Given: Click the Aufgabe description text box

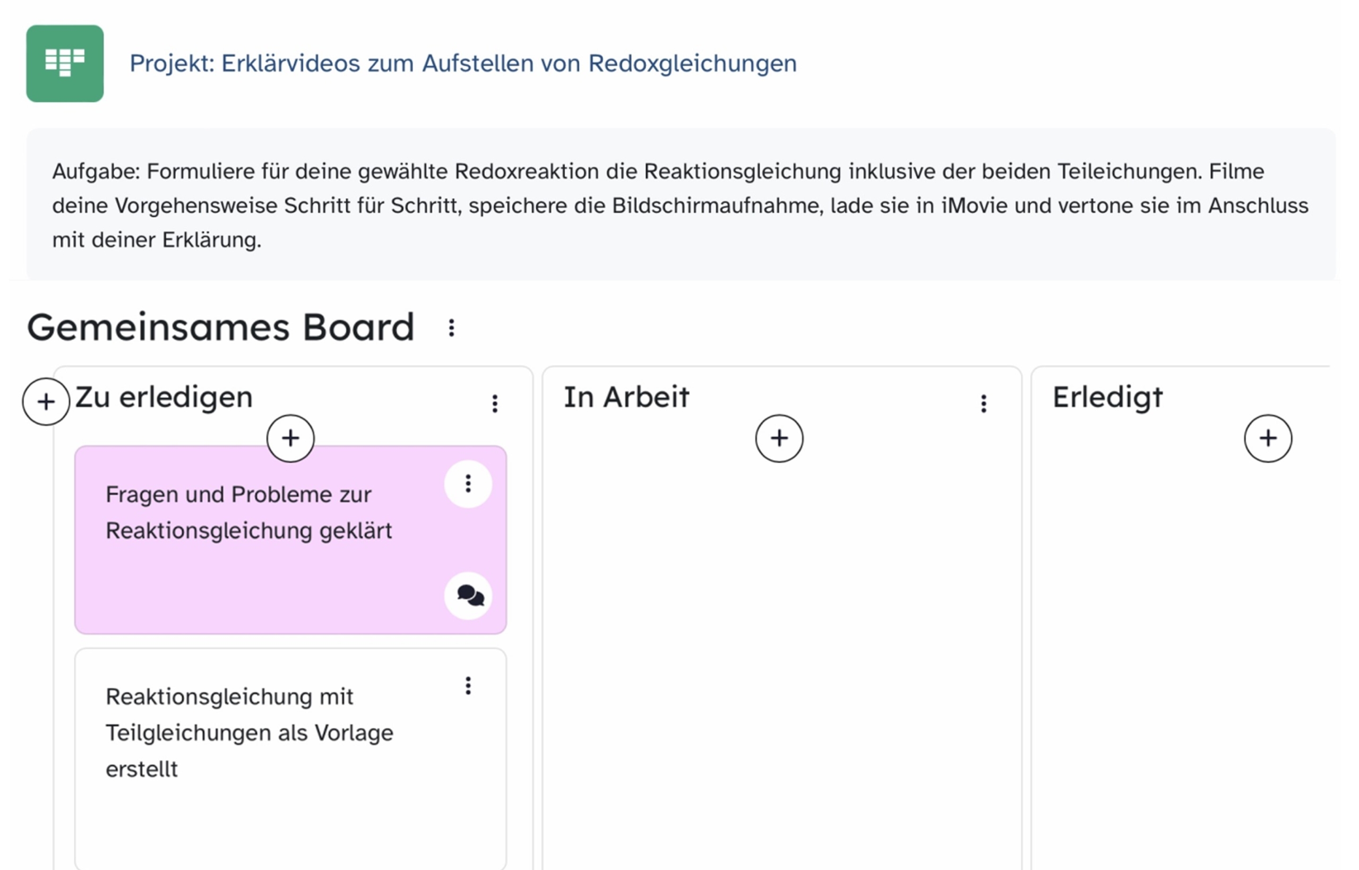Looking at the screenshot, I should [680, 204].
